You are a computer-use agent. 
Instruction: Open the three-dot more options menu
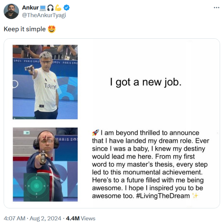216,8
